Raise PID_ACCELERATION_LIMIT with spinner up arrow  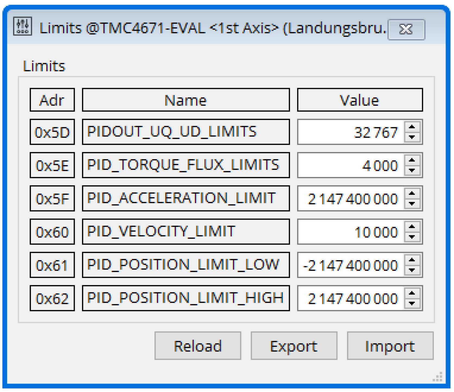tap(412, 194)
